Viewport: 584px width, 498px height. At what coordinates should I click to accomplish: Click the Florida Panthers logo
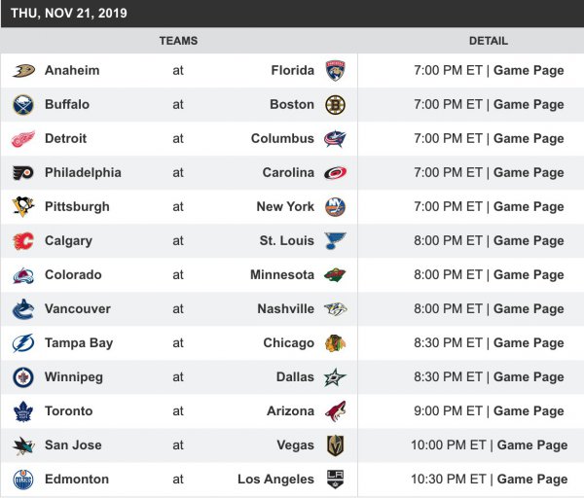click(335, 70)
